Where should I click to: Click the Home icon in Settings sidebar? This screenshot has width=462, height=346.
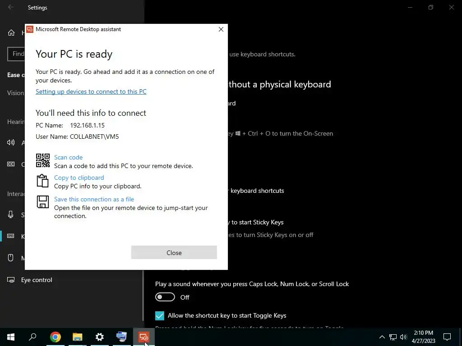coord(11,32)
